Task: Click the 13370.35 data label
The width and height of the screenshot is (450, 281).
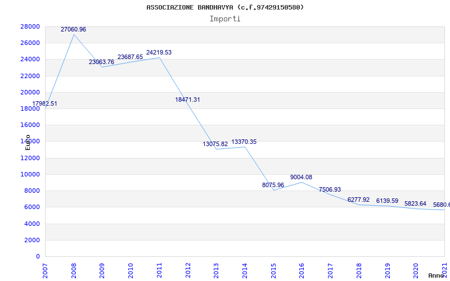Action: coord(244,142)
